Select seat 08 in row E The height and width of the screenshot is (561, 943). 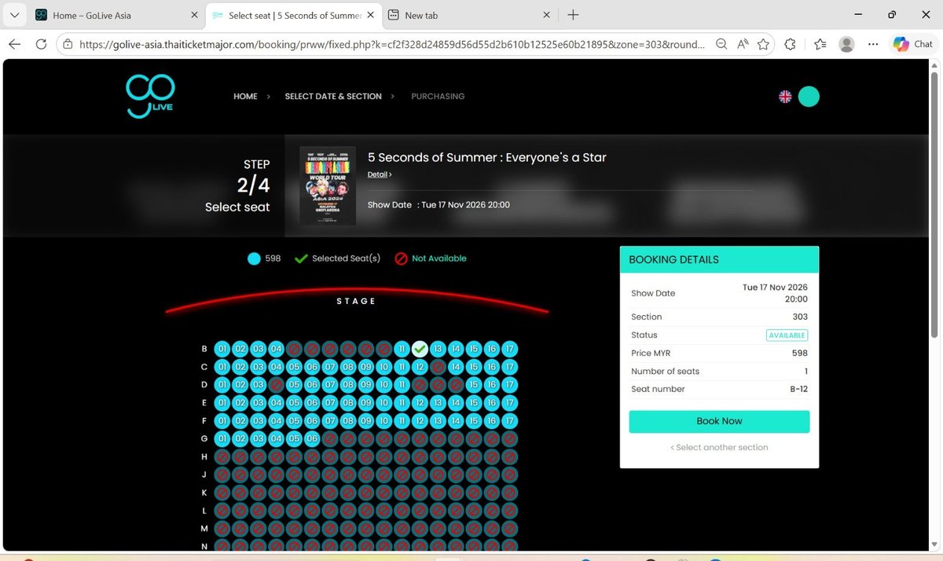point(347,403)
